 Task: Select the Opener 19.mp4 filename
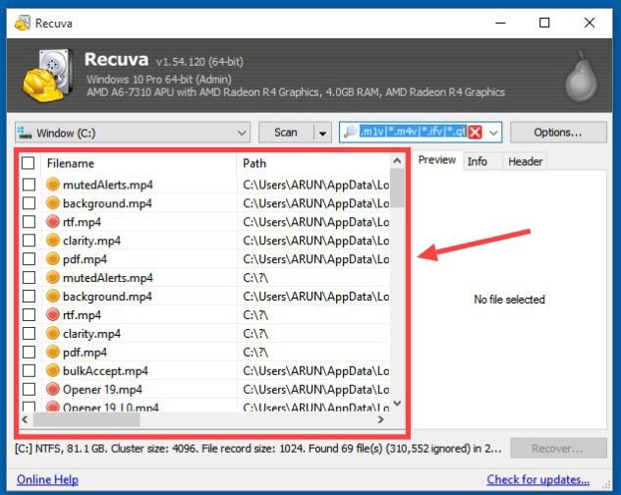[102, 390]
